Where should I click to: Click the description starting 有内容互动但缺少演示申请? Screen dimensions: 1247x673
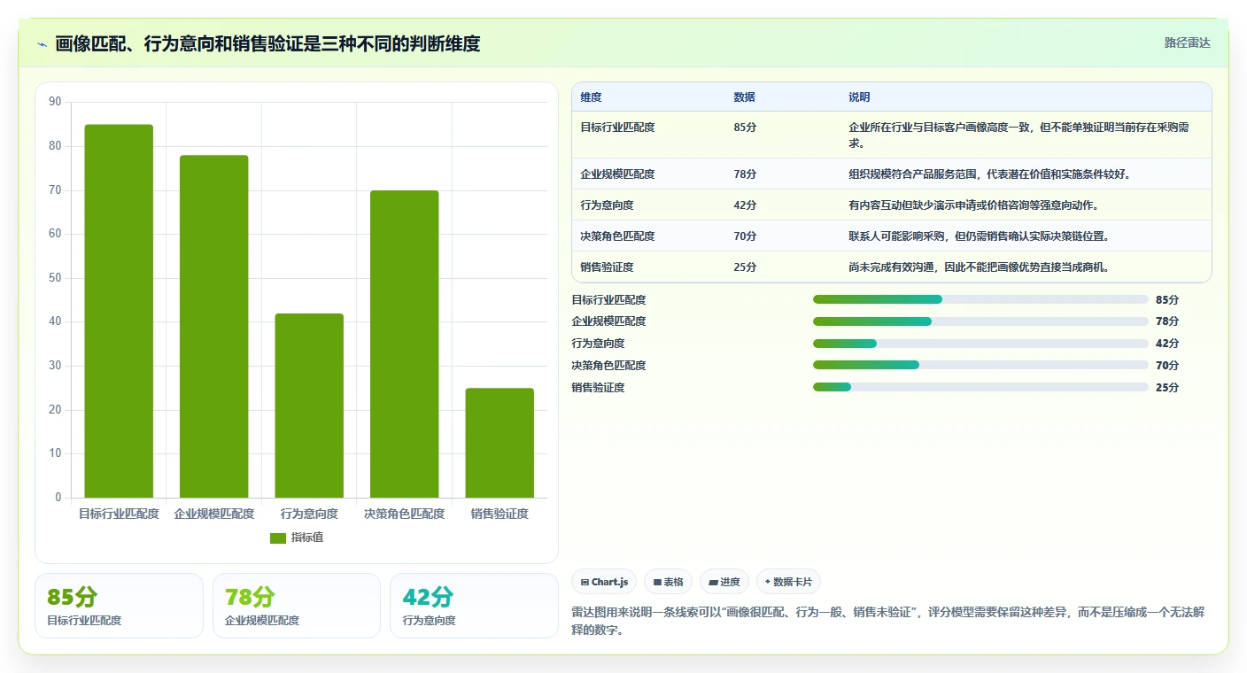click(973, 205)
